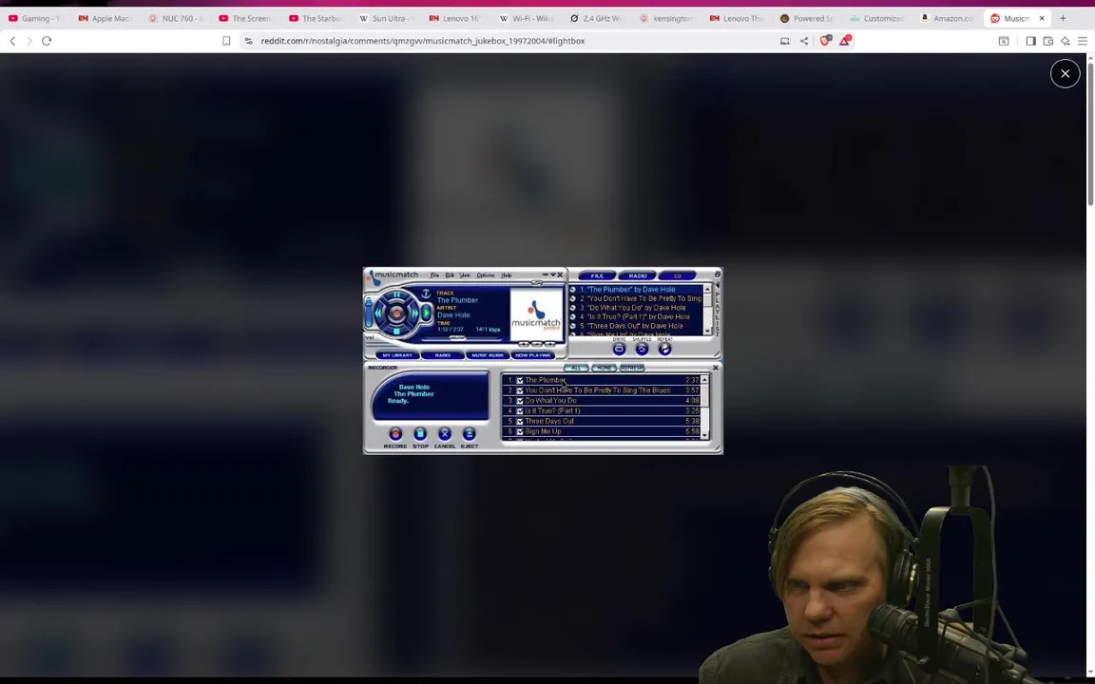1095x684 pixels.
Task: Switch to the kensington tab
Action: 666,18
